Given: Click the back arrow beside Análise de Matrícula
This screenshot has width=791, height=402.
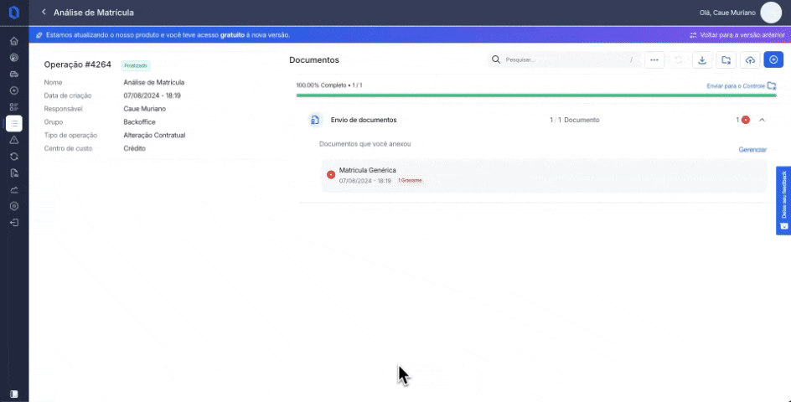Looking at the screenshot, I should coord(44,13).
